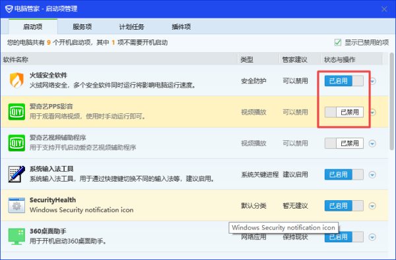Select the 爱奇艺视频辅助程序 name text

click(58, 138)
